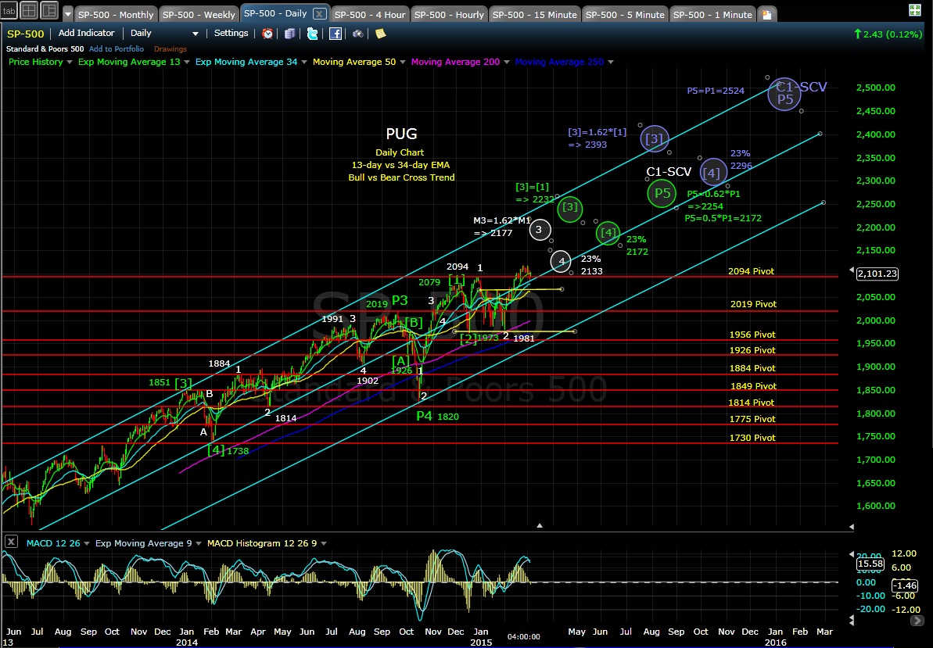Switch to SP-500 - 4 Hour tab

pos(369,14)
